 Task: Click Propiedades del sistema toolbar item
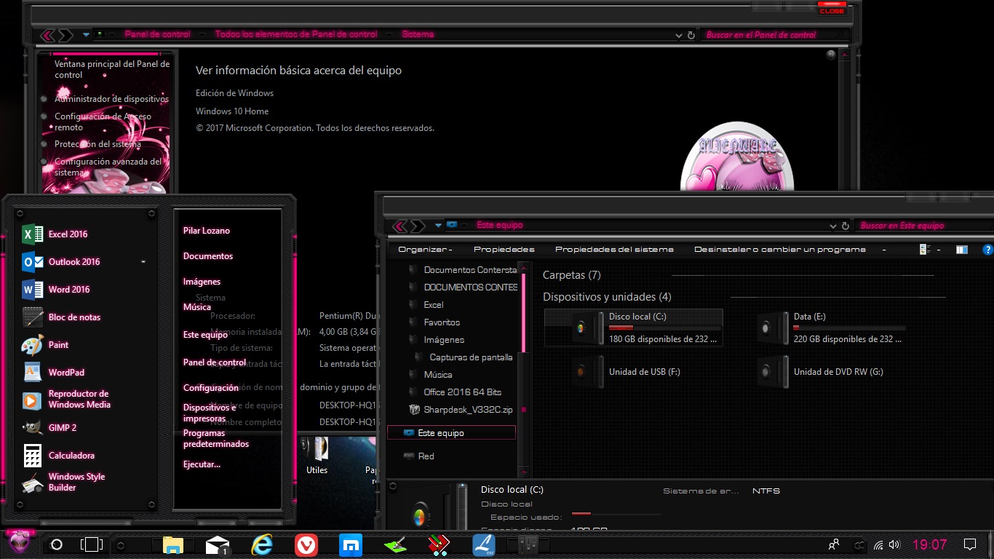[614, 250]
